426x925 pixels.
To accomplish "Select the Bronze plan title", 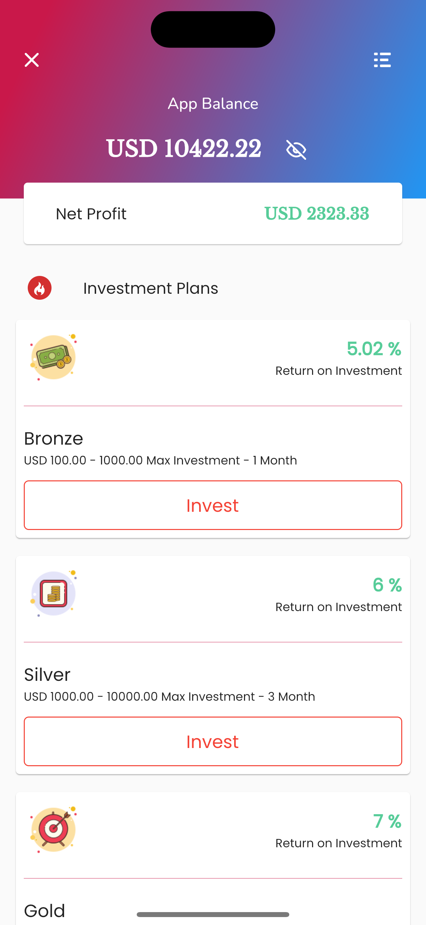I will coord(54,438).
